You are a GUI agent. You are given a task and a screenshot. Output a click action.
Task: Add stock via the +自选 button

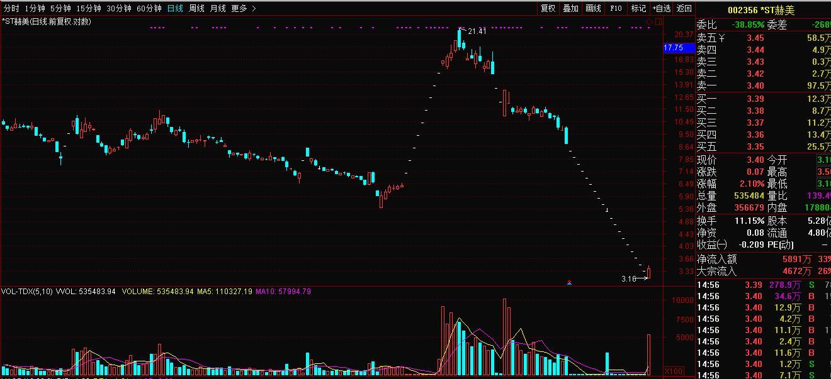click(x=662, y=8)
